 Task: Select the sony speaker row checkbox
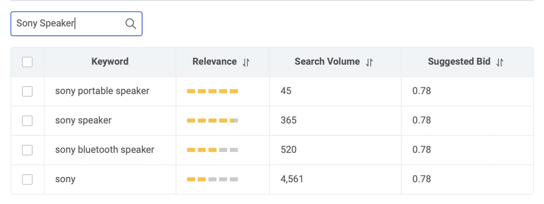[27, 120]
